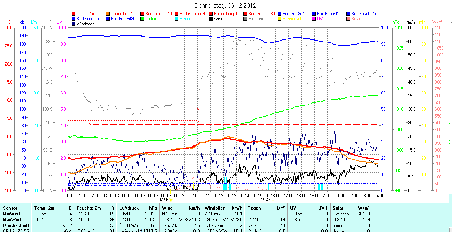Click the Donnerstag, 06.12.2012 chart title
Image resolution: width=452 pixels, height=232 pixels.
click(x=225, y=5)
